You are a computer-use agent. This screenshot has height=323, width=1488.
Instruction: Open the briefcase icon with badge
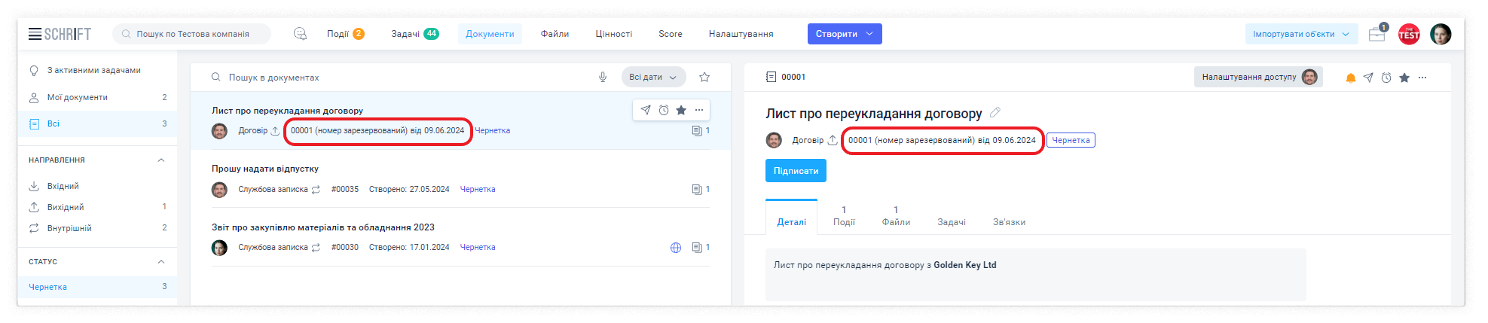click(1376, 34)
